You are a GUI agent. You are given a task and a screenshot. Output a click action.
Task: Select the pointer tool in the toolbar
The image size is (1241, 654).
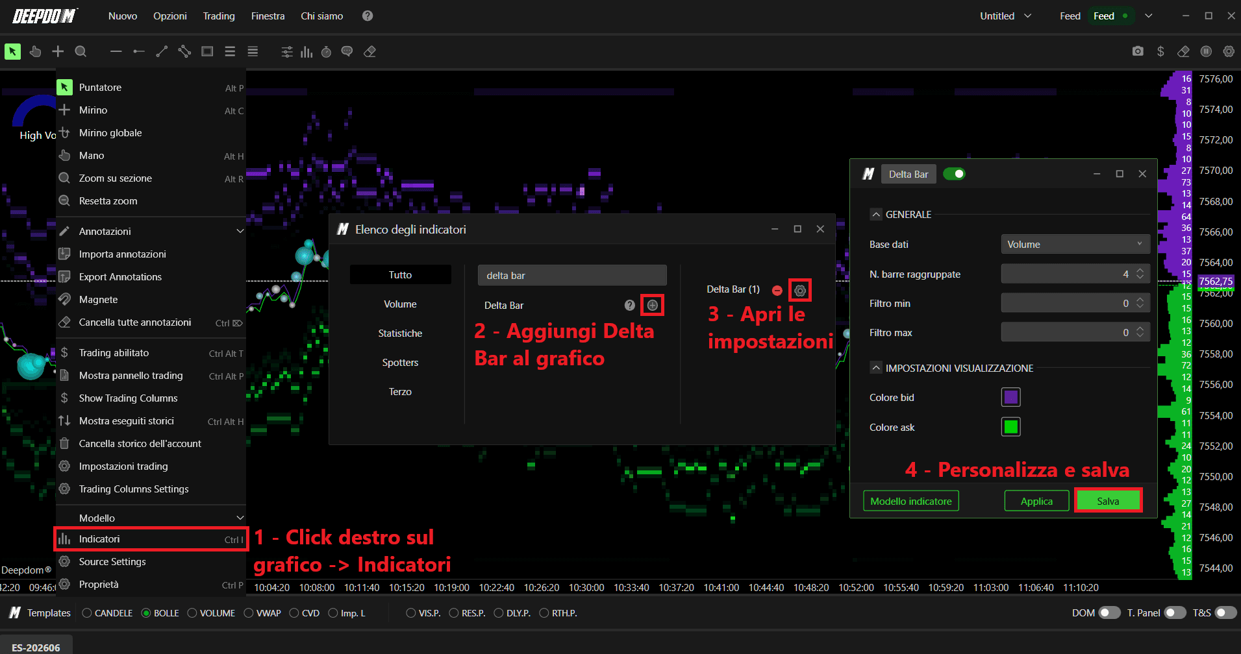click(x=12, y=51)
